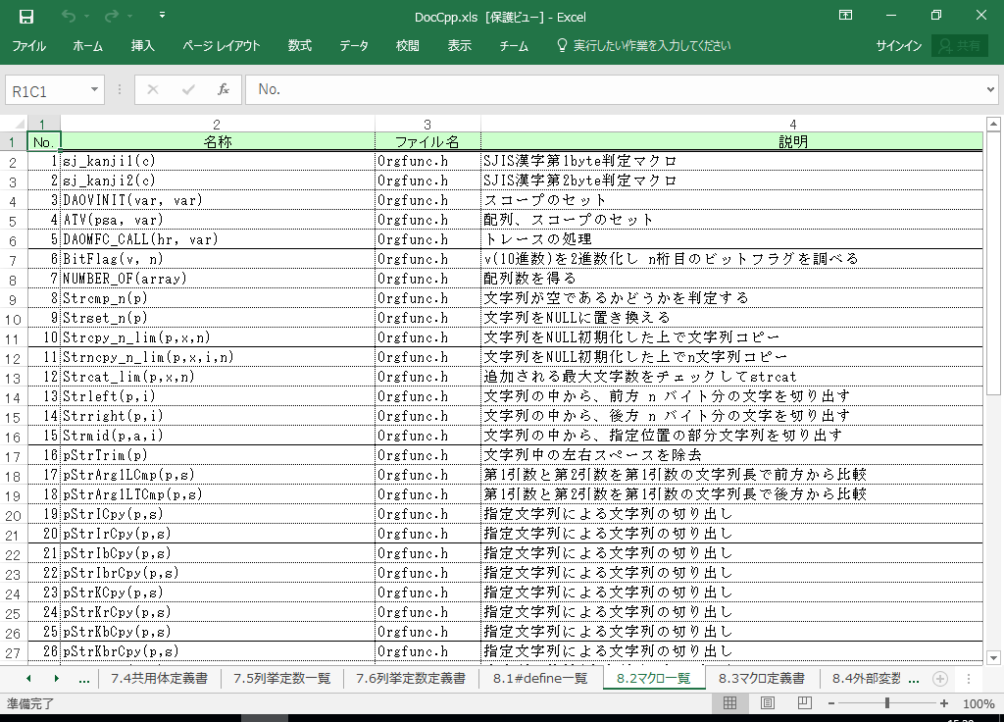Switch to Page Break Preview icon
The width and height of the screenshot is (1004, 722).
tap(805, 703)
